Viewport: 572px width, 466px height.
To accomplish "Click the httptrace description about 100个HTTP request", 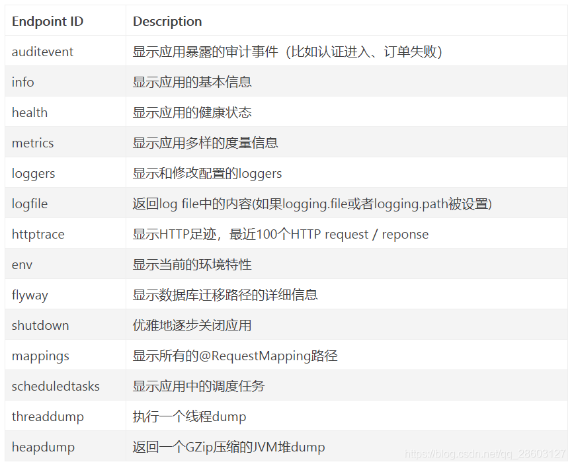I will coord(280,234).
